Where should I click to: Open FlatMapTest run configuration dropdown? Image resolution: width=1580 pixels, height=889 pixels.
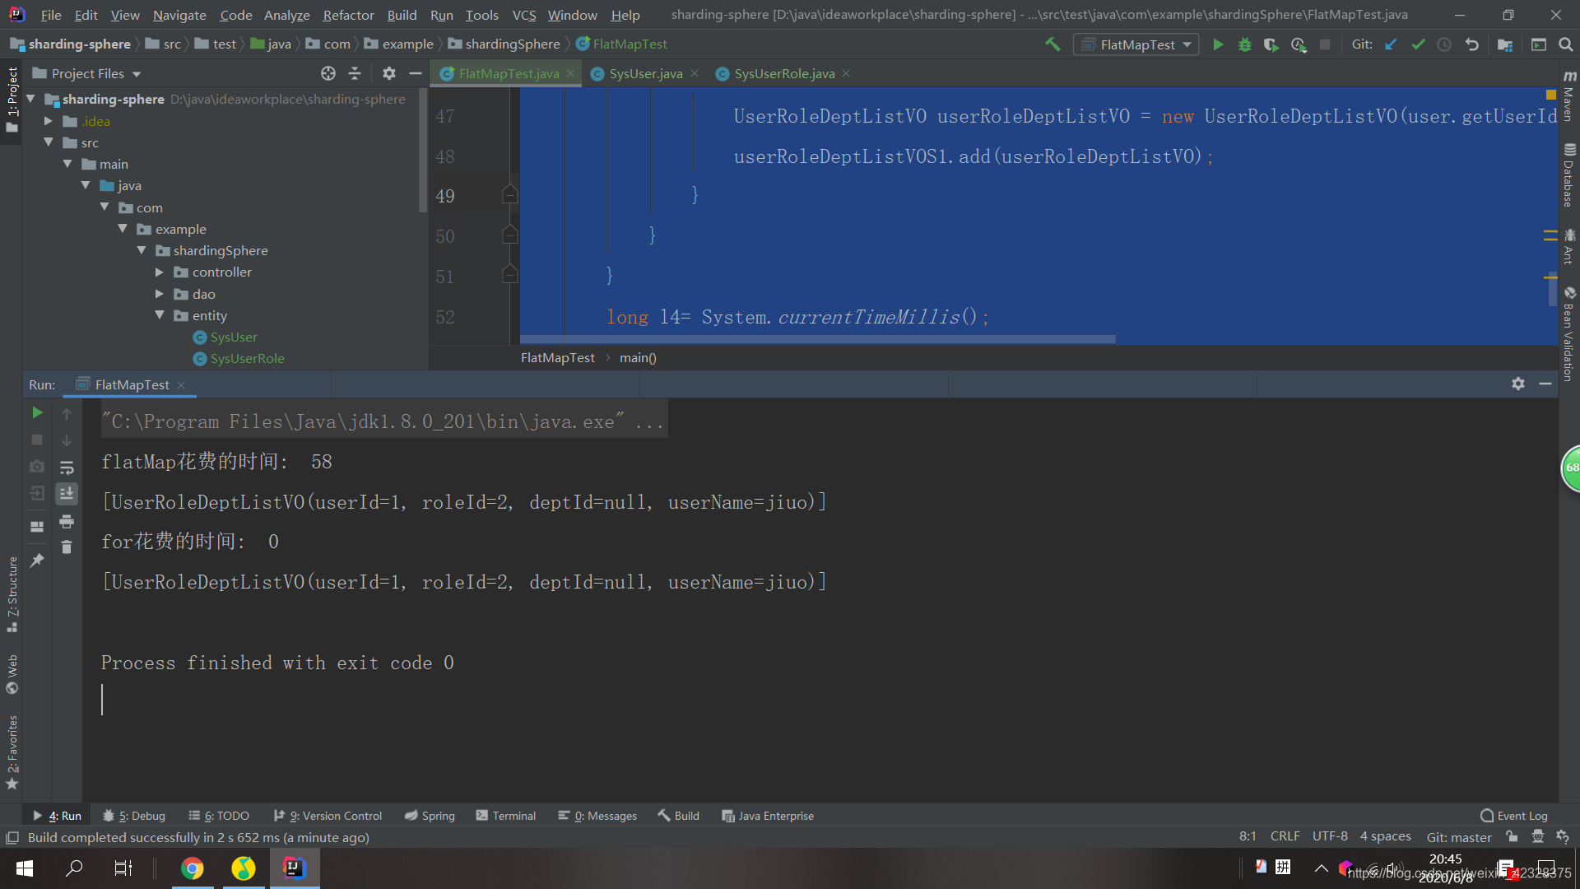1136,44
